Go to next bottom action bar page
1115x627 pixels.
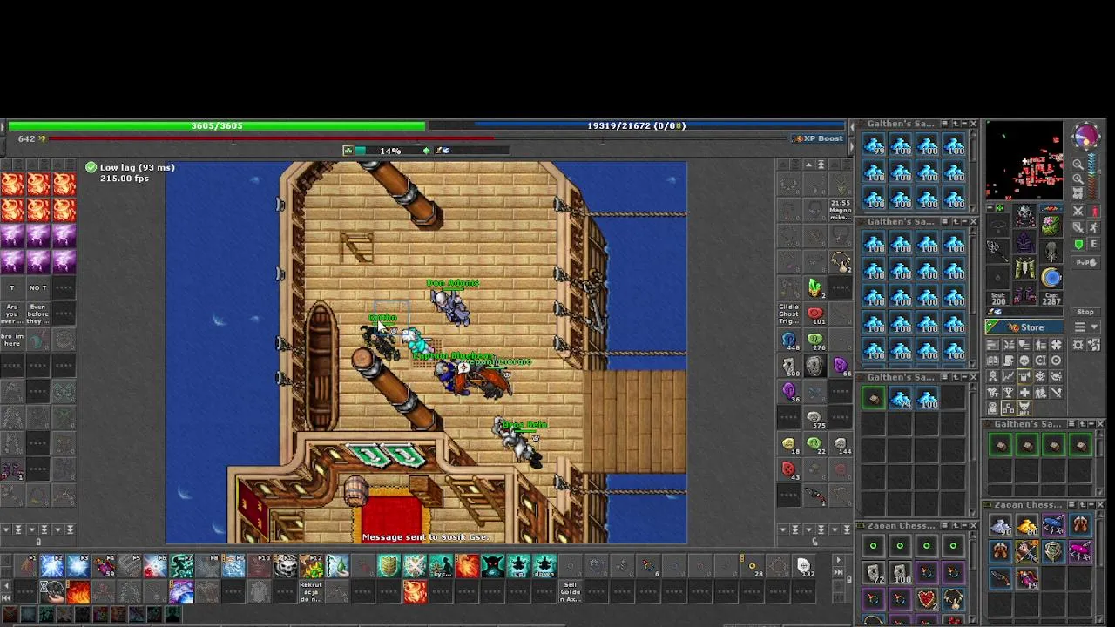click(838, 560)
